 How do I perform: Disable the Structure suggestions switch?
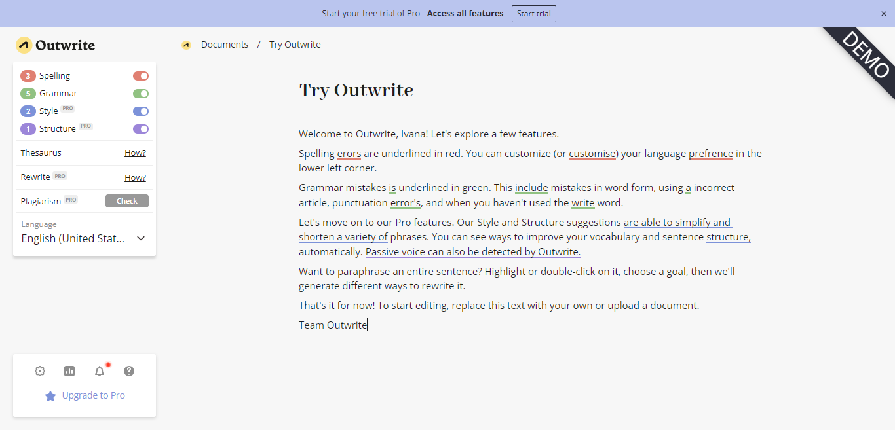[x=140, y=129]
